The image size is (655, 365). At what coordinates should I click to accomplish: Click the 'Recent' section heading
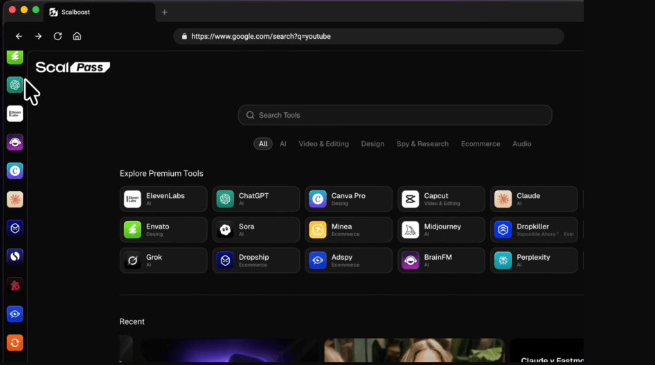[x=132, y=321]
